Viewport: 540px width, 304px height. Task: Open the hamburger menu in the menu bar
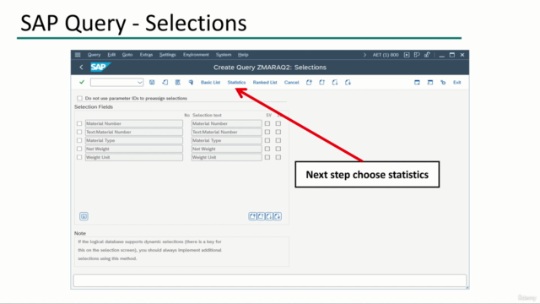[x=78, y=55]
